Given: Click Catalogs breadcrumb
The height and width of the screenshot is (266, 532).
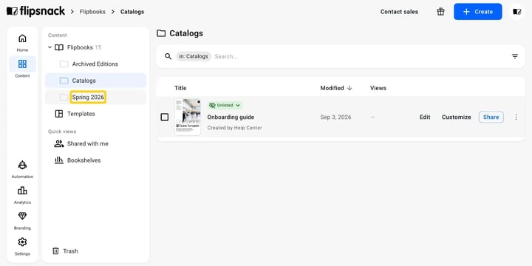Looking at the screenshot, I should point(132,12).
